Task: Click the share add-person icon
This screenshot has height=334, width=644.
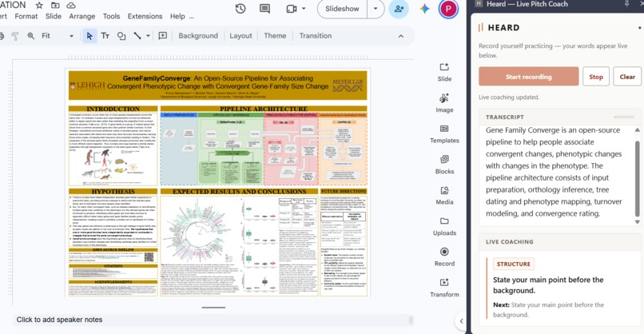Action: 399,9
